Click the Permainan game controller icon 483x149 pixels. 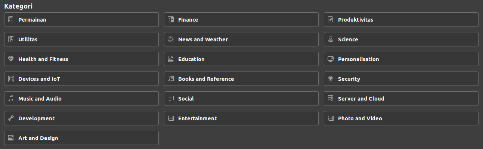tap(11, 20)
